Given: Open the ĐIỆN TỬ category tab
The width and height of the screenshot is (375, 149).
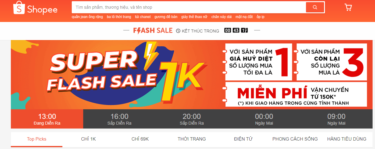Looking at the screenshot, I should (x=243, y=139).
